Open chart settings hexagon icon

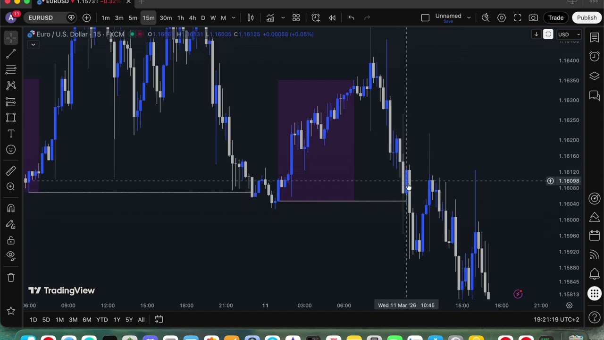point(502,17)
